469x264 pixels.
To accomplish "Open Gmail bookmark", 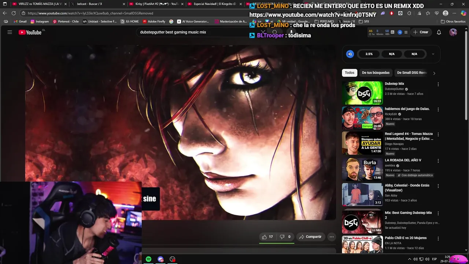I will coord(20,22).
